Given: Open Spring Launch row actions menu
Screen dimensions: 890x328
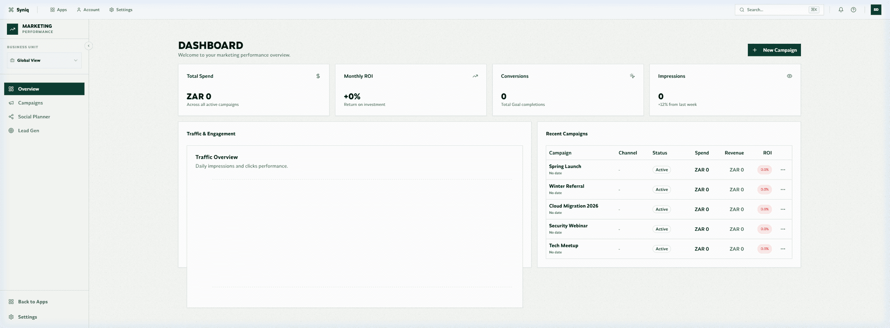Looking at the screenshot, I should pos(783,170).
